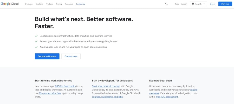Expand the English language dropdown arrow

point(204,4)
